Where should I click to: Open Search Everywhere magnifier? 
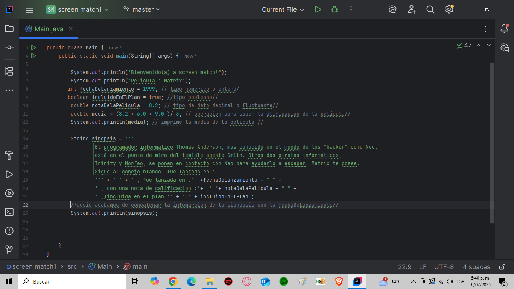[430, 9]
